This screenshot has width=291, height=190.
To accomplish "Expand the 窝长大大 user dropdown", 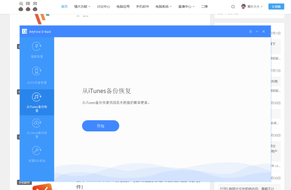I will 255,7.
